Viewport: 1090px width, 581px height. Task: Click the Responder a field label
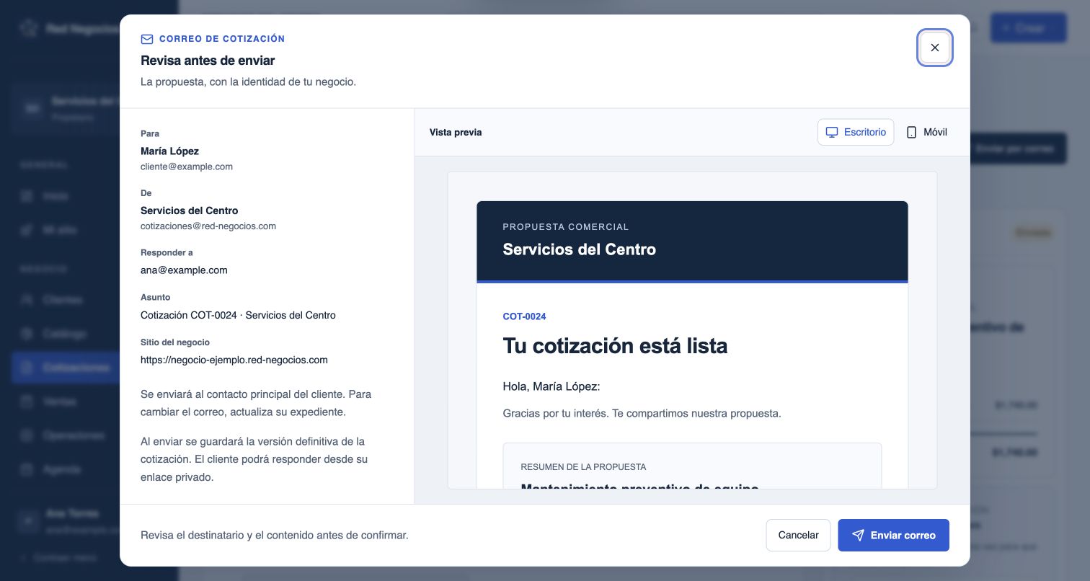(167, 253)
